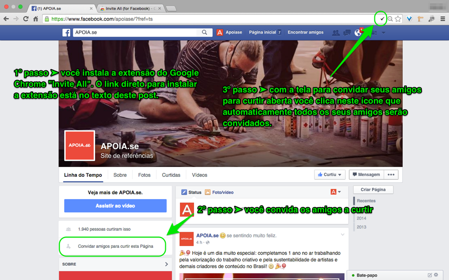Image resolution: width=449 pixels, height=280 pixels.
Task: Select the Status composer option
Action: pos(191,192)
